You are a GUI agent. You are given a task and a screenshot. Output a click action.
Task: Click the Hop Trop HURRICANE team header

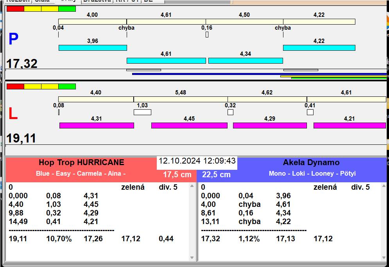click(81, 163)
